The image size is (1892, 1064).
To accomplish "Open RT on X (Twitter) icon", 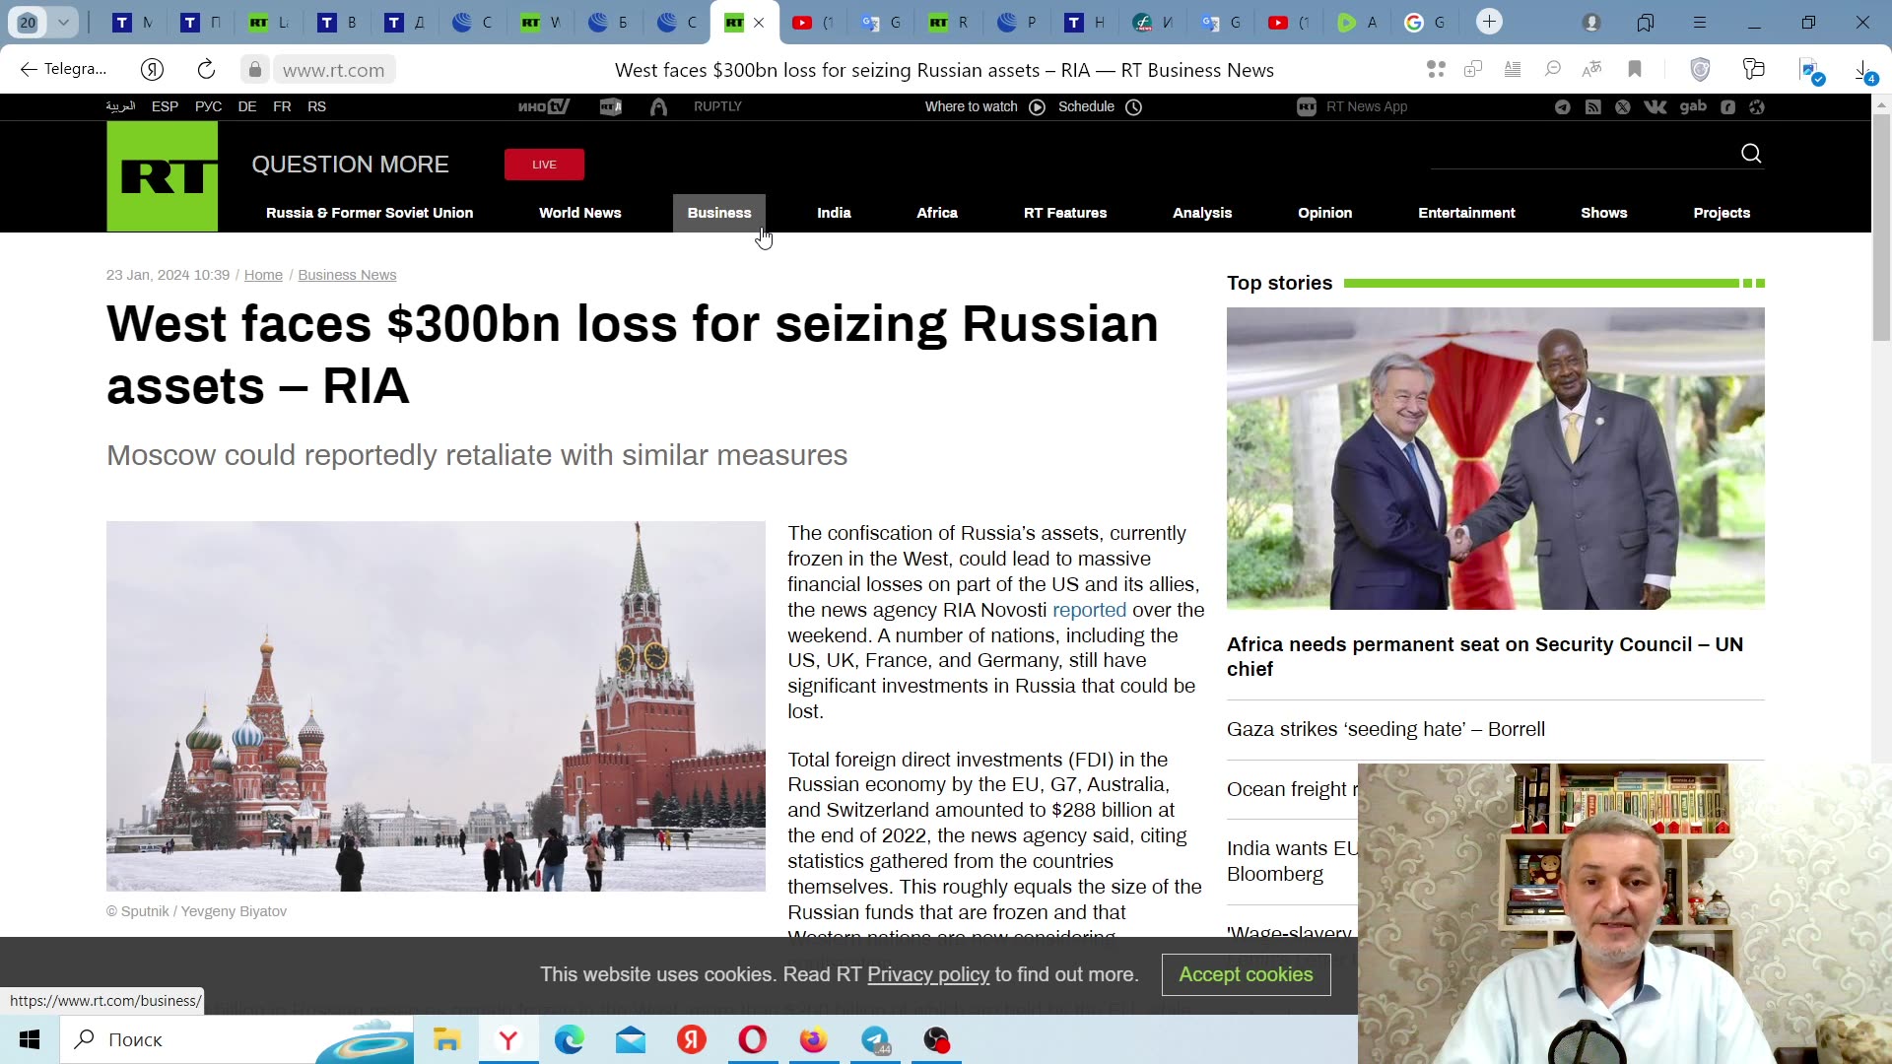I will [x=1623, y=107].
